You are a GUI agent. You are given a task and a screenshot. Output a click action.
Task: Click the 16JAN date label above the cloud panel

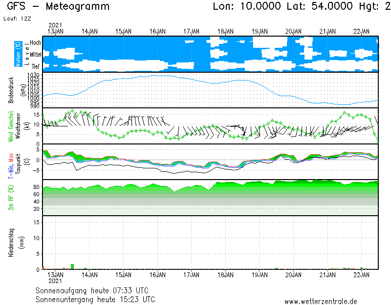tap(157, 31)
